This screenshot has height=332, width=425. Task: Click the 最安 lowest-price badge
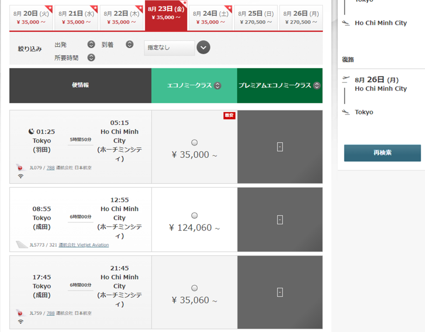point(230,116)
